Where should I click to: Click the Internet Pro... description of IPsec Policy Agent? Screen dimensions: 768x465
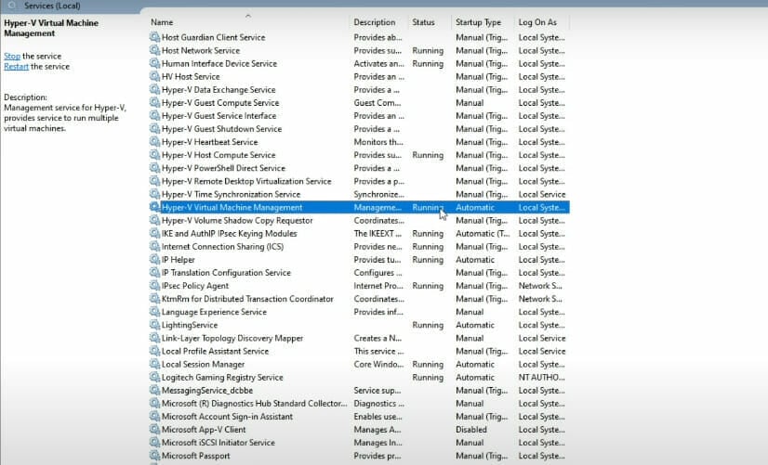tap(378, 286)
